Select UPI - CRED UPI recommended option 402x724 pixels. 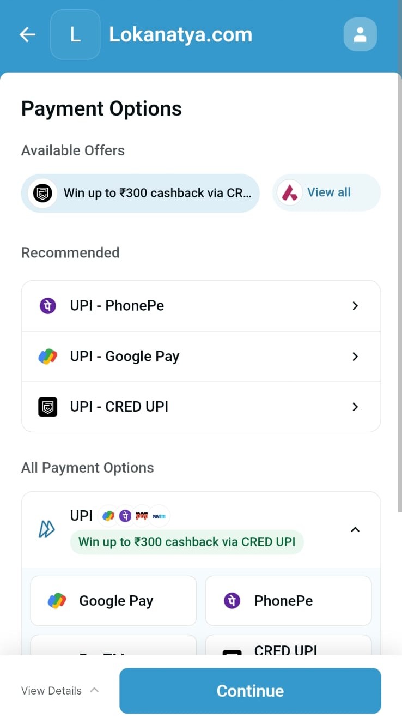click(200, 407)
